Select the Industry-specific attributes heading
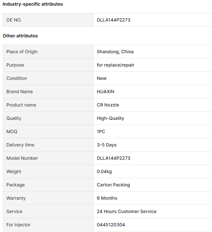 click(33, 4)
